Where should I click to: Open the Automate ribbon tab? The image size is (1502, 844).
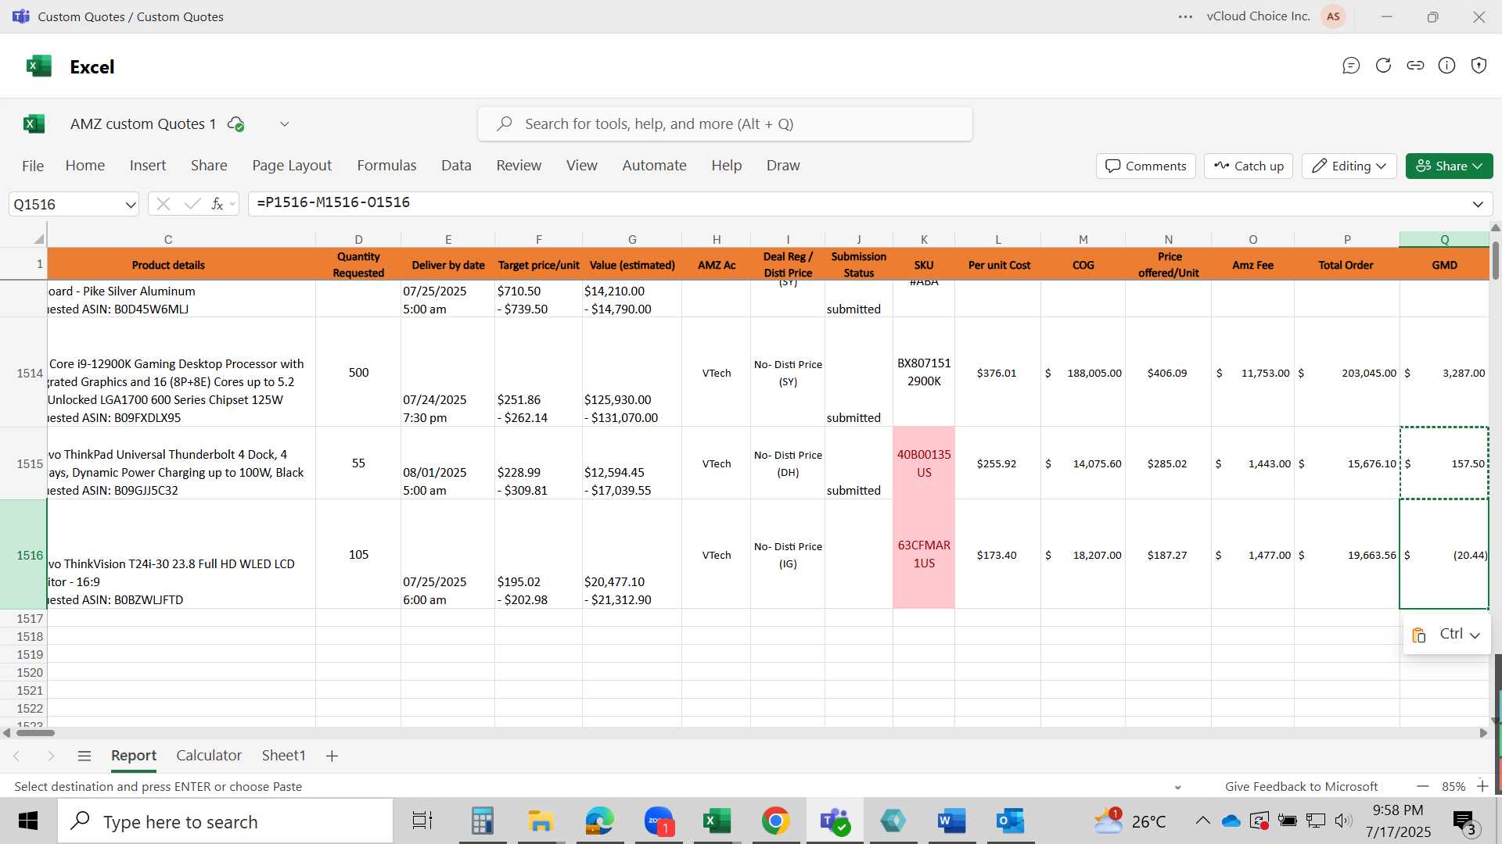654,166
